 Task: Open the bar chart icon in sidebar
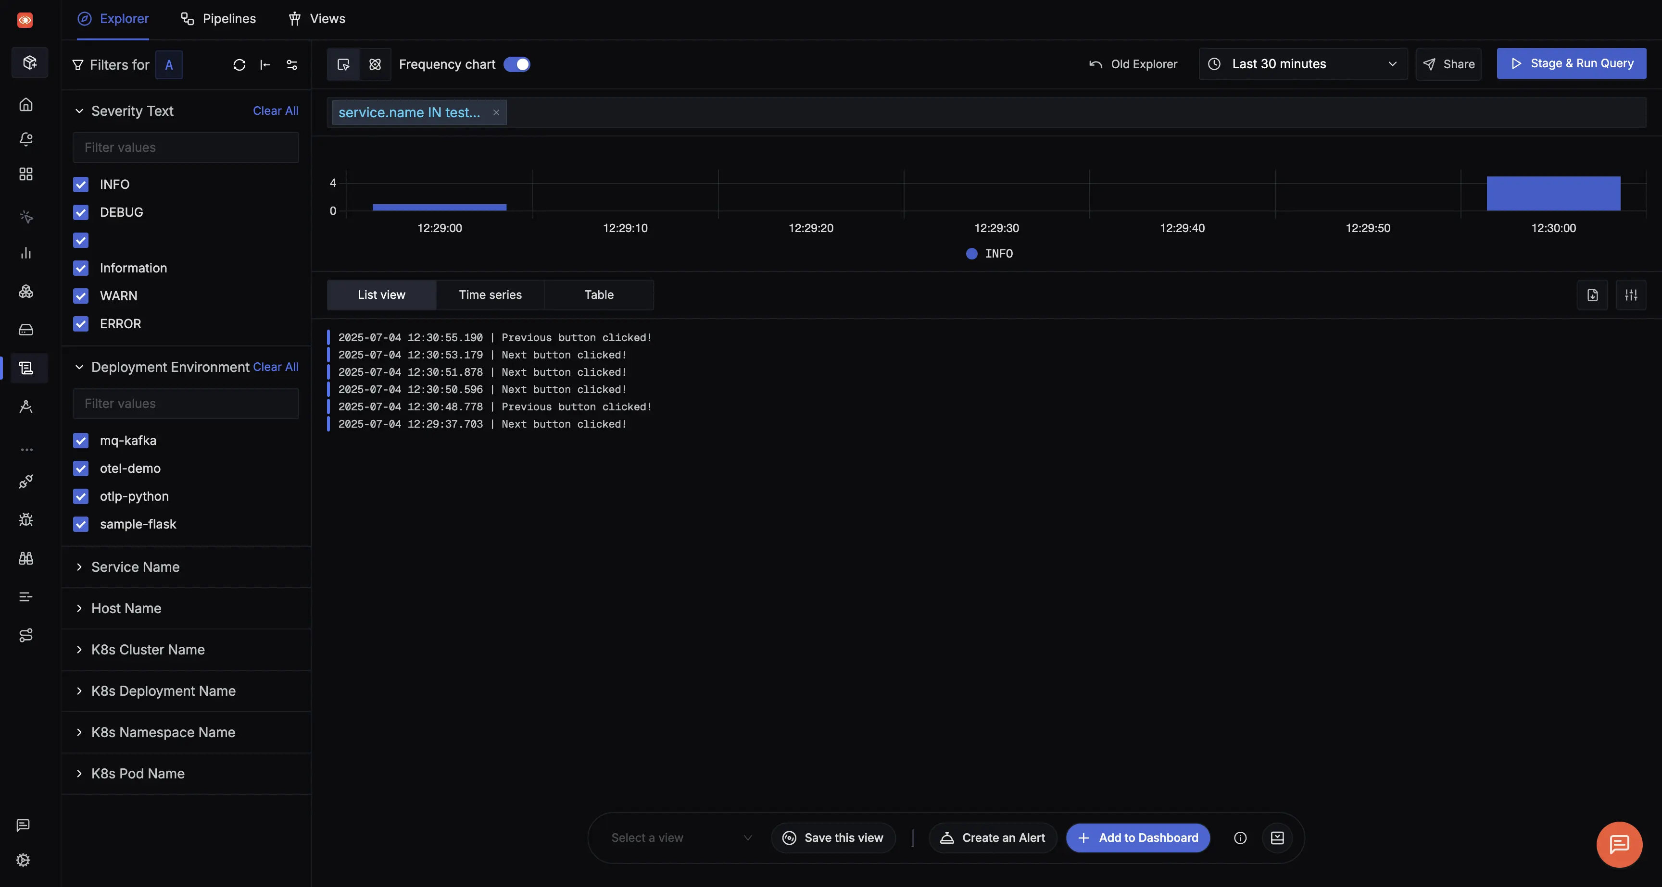[26, 253]
